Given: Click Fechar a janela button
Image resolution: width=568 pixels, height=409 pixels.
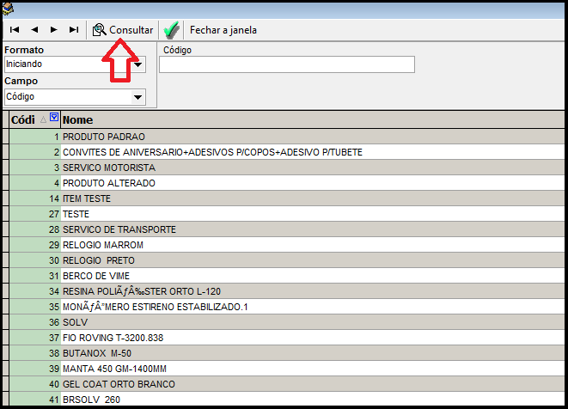Looking at the screenshot, I should pyautogui.click(x=223, y=30).
